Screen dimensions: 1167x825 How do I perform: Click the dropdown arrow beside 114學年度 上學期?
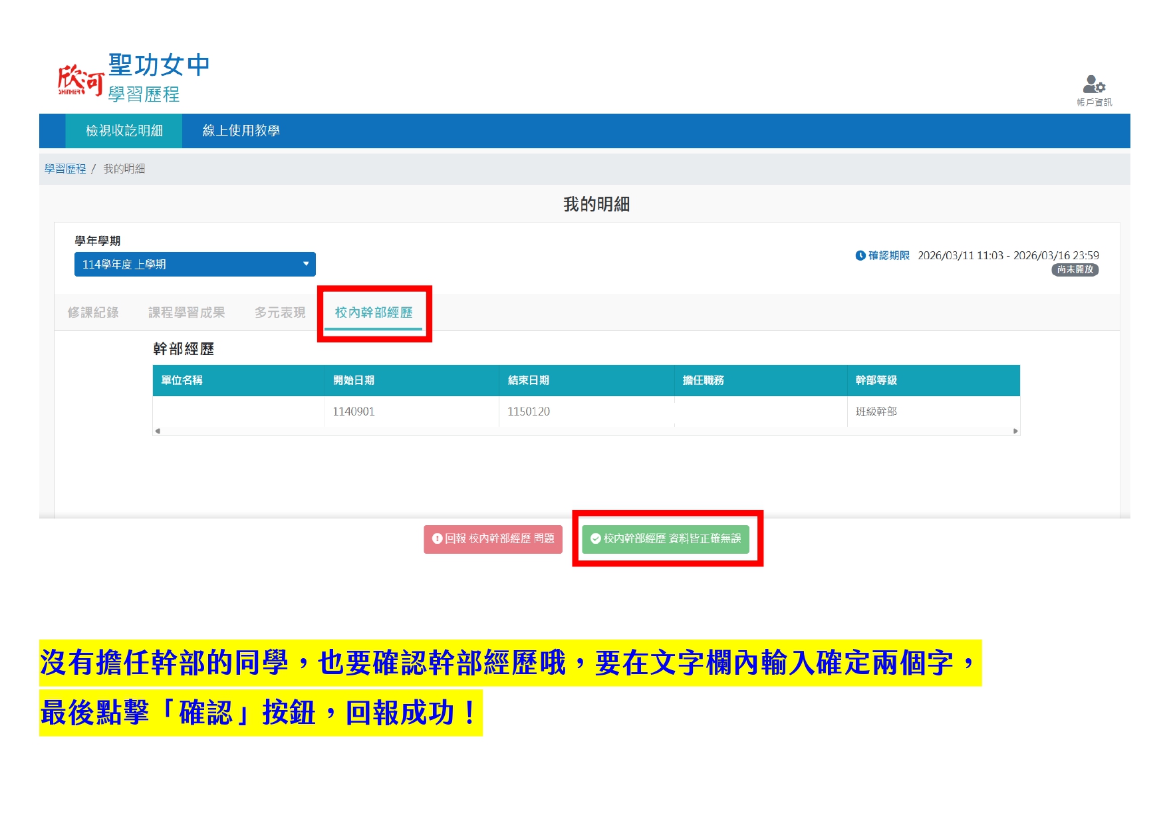click(306, 264)
